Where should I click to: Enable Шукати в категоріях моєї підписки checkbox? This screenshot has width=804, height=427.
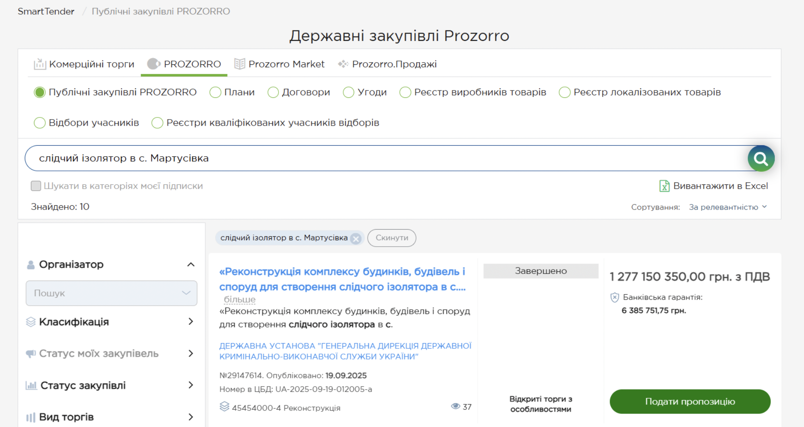pos(36,186)
